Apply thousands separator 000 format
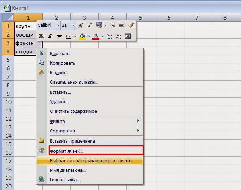Viewport: 241px width, 190px height. click(122, 26)
